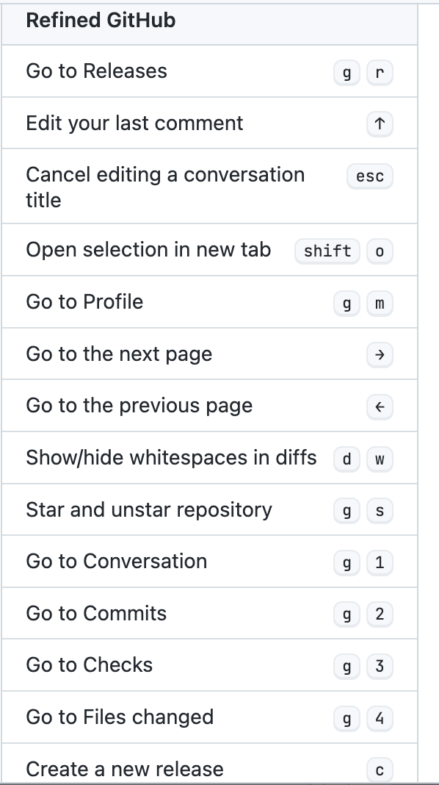Click the left arrow badge for previous page
The height and width of the screenshot is (785, 439).
(x=379, y=406)
